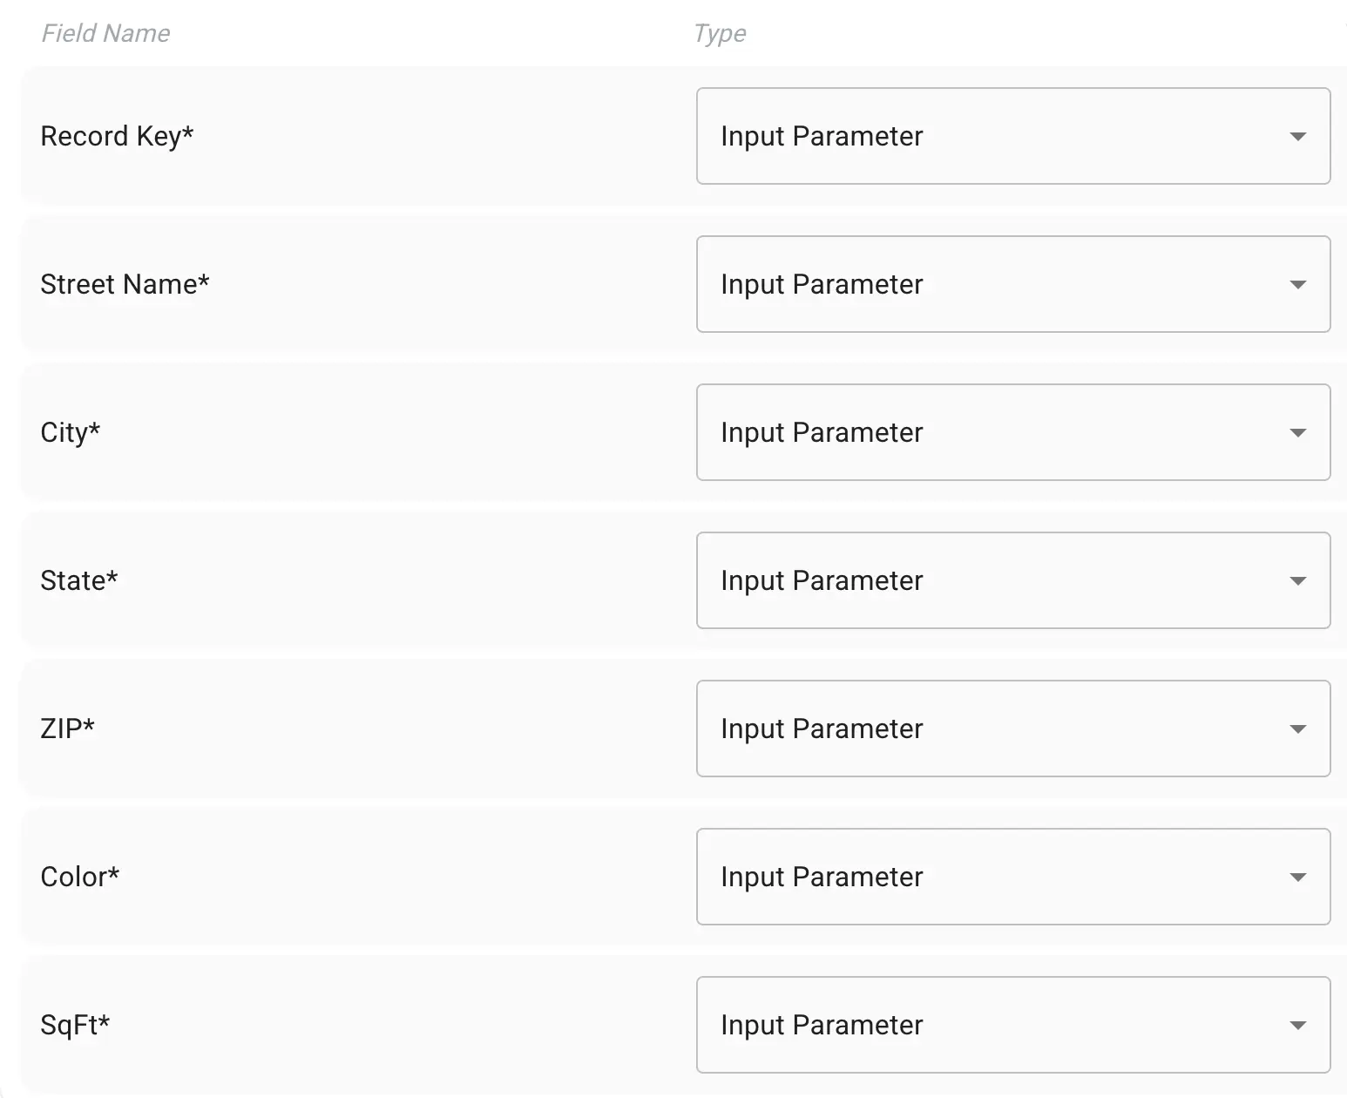Screen dimensions: 1347x1098
Task: Click the Field Name column header
Action: point(105,32)
